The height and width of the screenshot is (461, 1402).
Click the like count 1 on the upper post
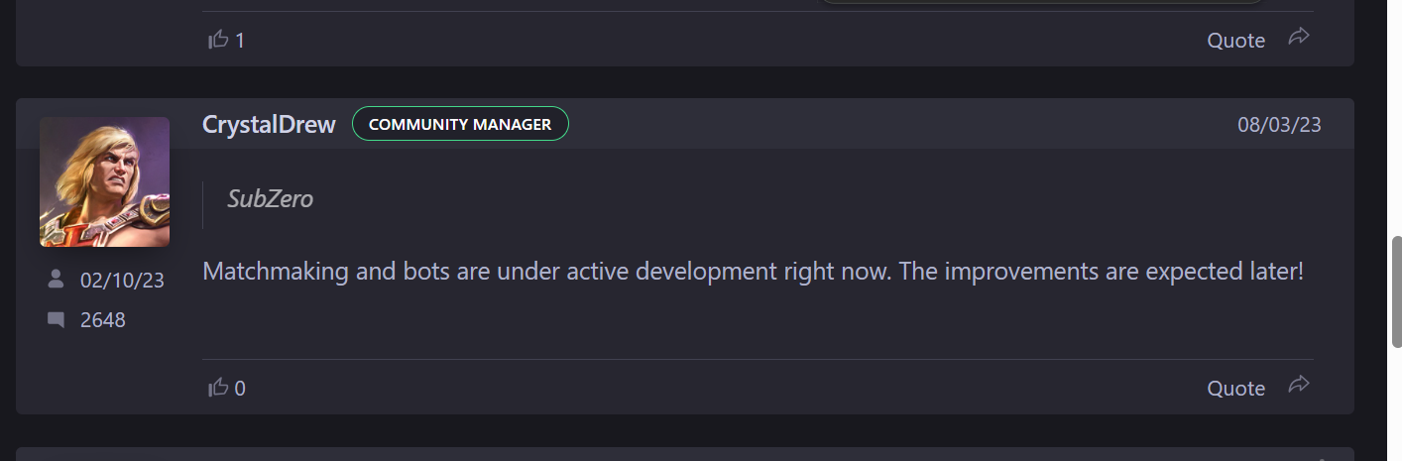tap(240, 41)
